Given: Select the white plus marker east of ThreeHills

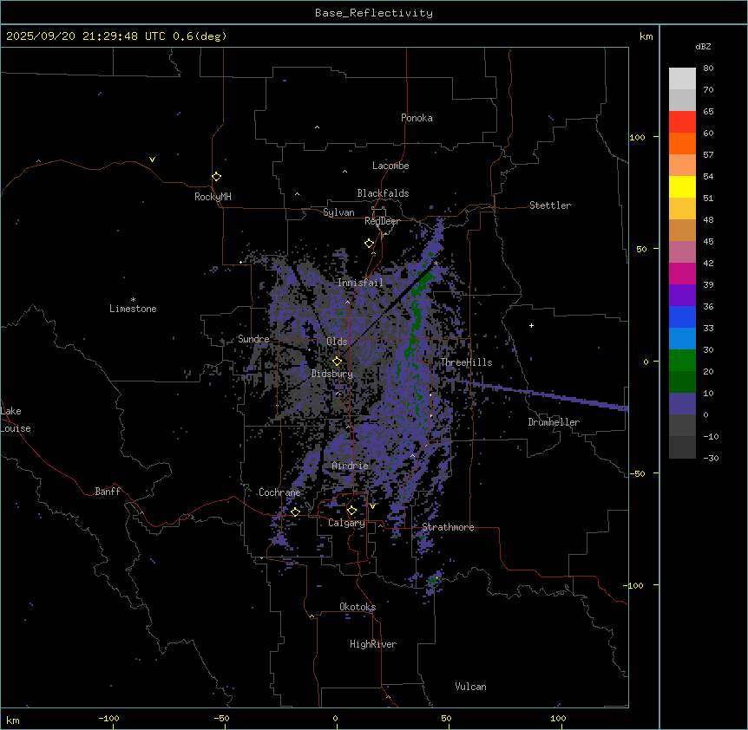Looking at the screenshot, I should pyautogui.click(x=531, y=325).
